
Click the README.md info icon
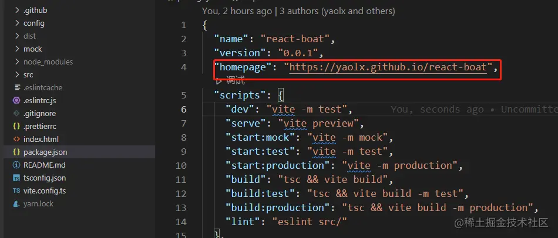coord(16,165)
